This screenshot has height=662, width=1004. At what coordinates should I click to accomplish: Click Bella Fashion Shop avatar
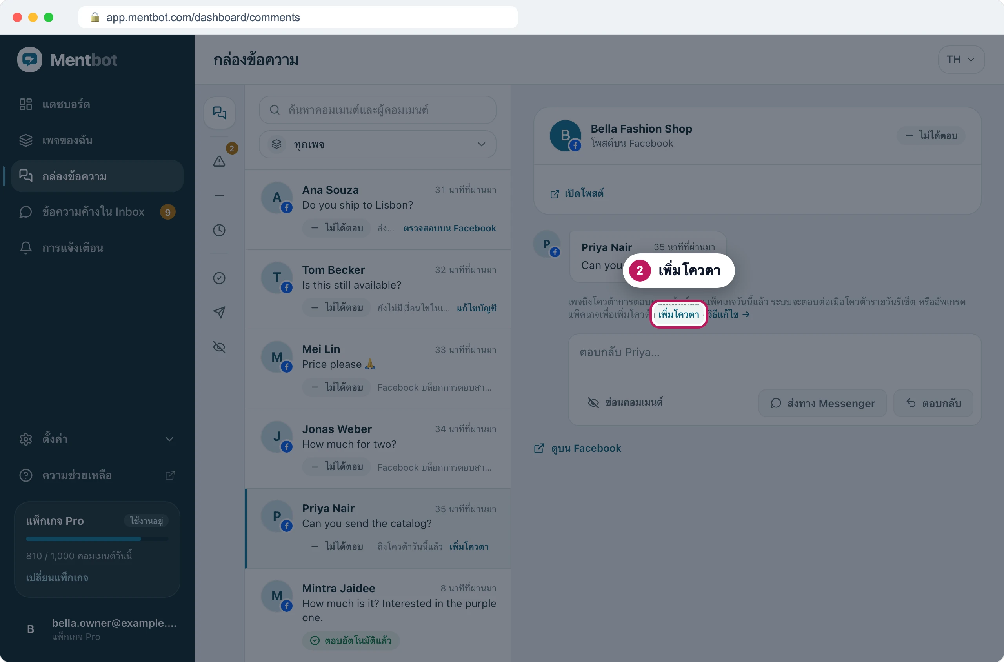[565, 136]
